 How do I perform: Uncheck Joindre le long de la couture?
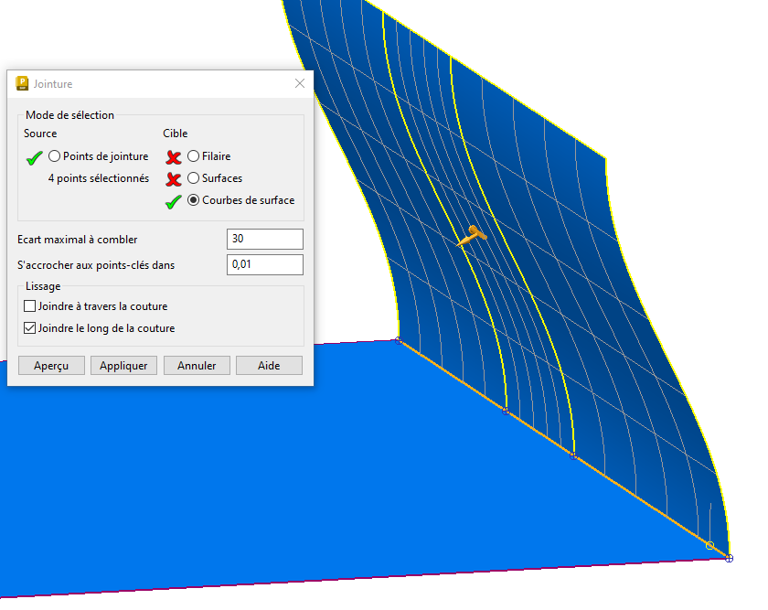coord(30,328)
